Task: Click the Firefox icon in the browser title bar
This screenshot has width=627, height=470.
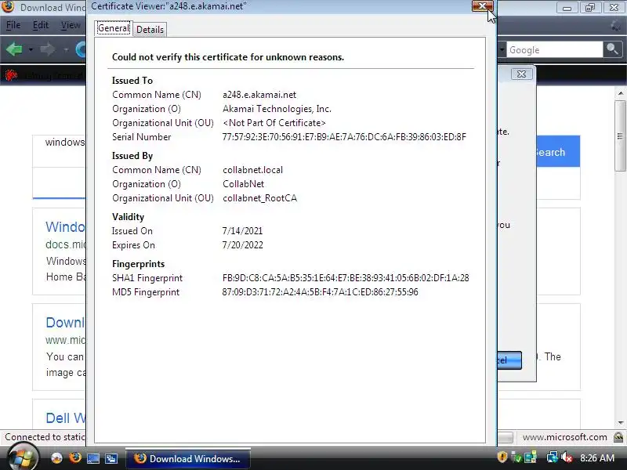Action: [x=8, y=7]
